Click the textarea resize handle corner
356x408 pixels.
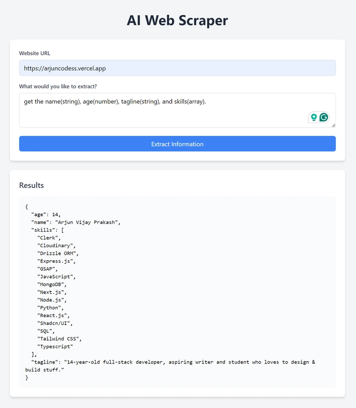click(333, 126)
